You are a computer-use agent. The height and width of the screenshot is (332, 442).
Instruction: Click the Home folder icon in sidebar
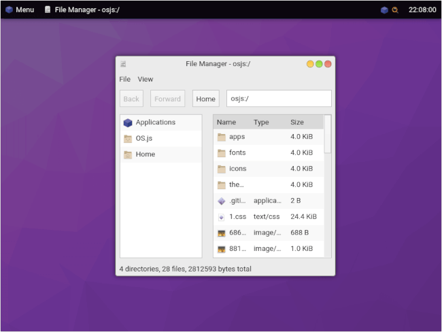(x=127, y=154)
